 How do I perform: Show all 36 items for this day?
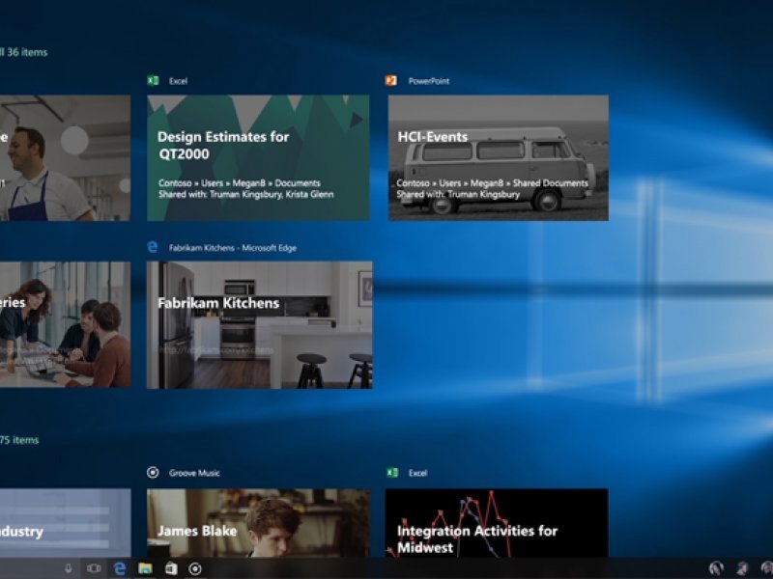click(23, 52)
